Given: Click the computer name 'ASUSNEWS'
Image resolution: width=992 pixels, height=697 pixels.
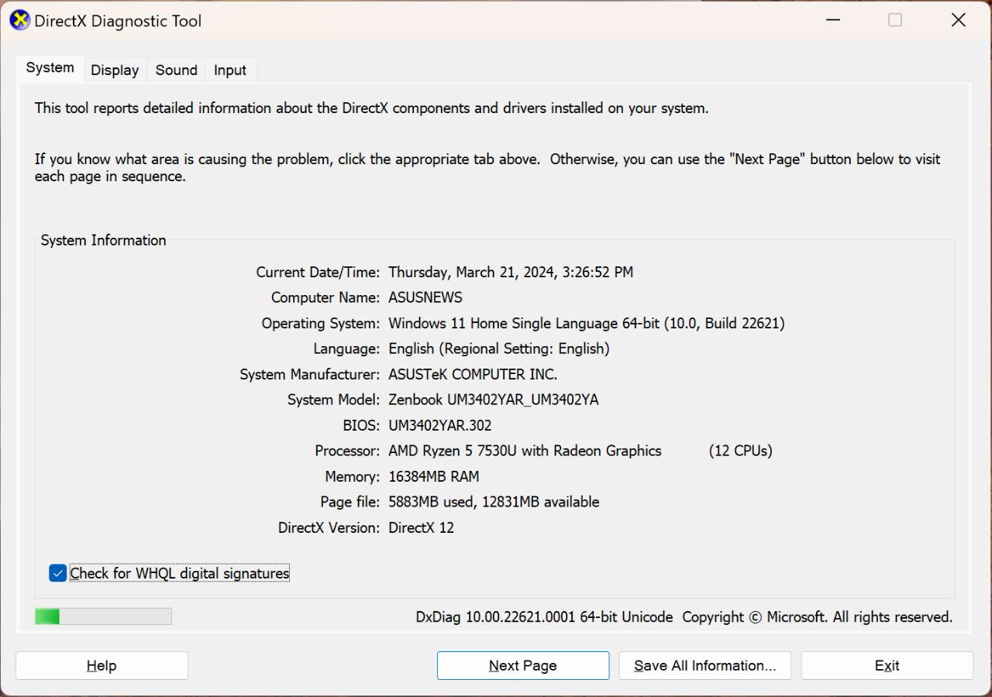Looking at the screenshot, I should (x=425, y=298).
